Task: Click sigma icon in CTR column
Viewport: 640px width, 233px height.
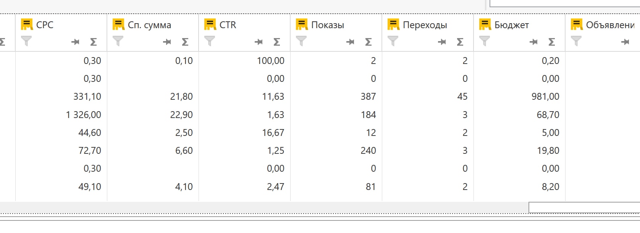Action: click(x=277, y=42)
